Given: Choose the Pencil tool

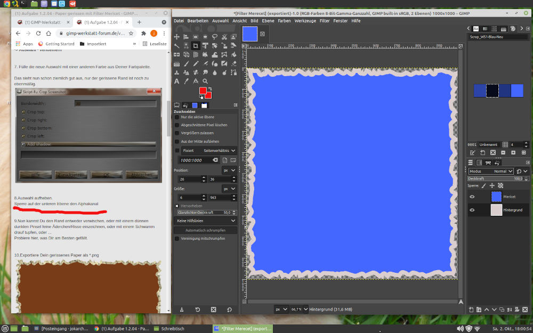Looking at the screenshot, I should pyautogui.click(x=196, y=63).
